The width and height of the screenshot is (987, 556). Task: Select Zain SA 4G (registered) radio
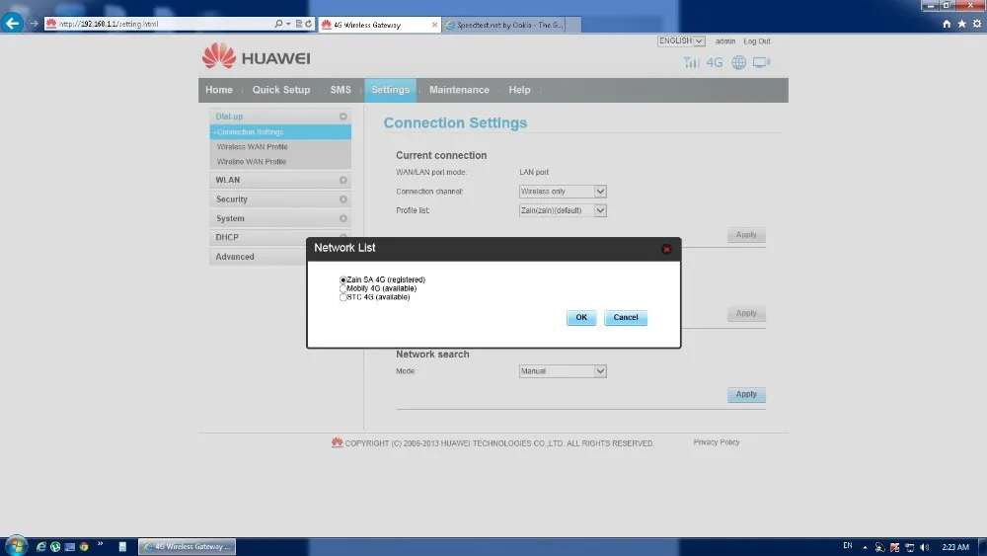(343, 279)
